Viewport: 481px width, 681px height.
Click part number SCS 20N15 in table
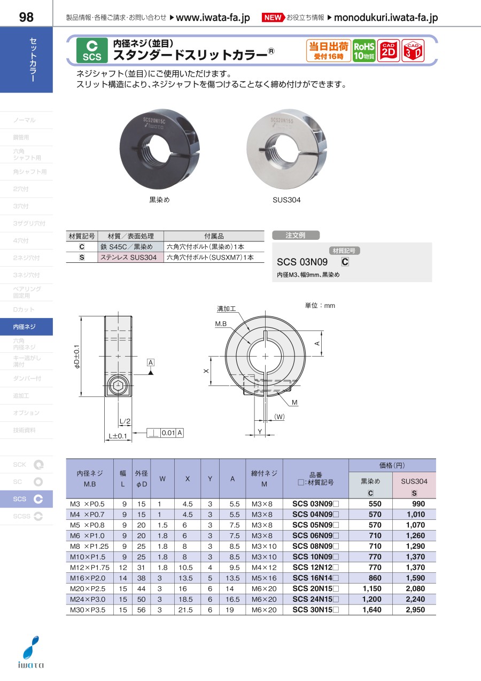316,588
